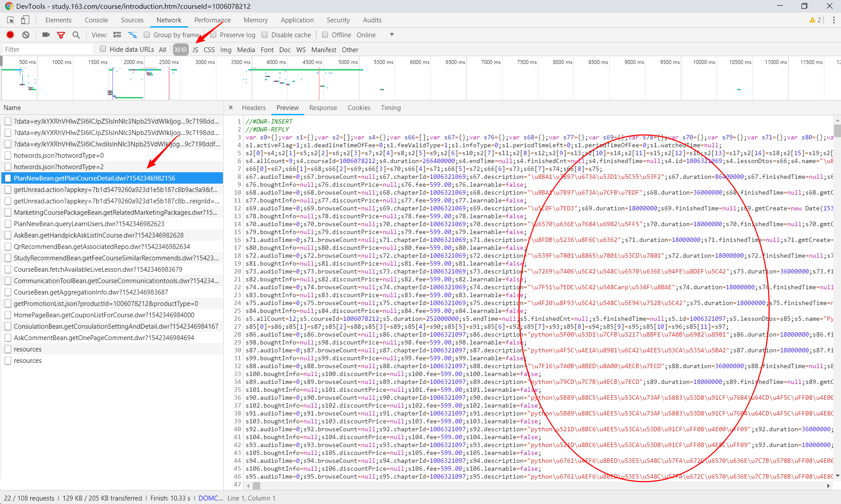
Task: Select the inspect element cursor icon
Action: pos(11,20)
